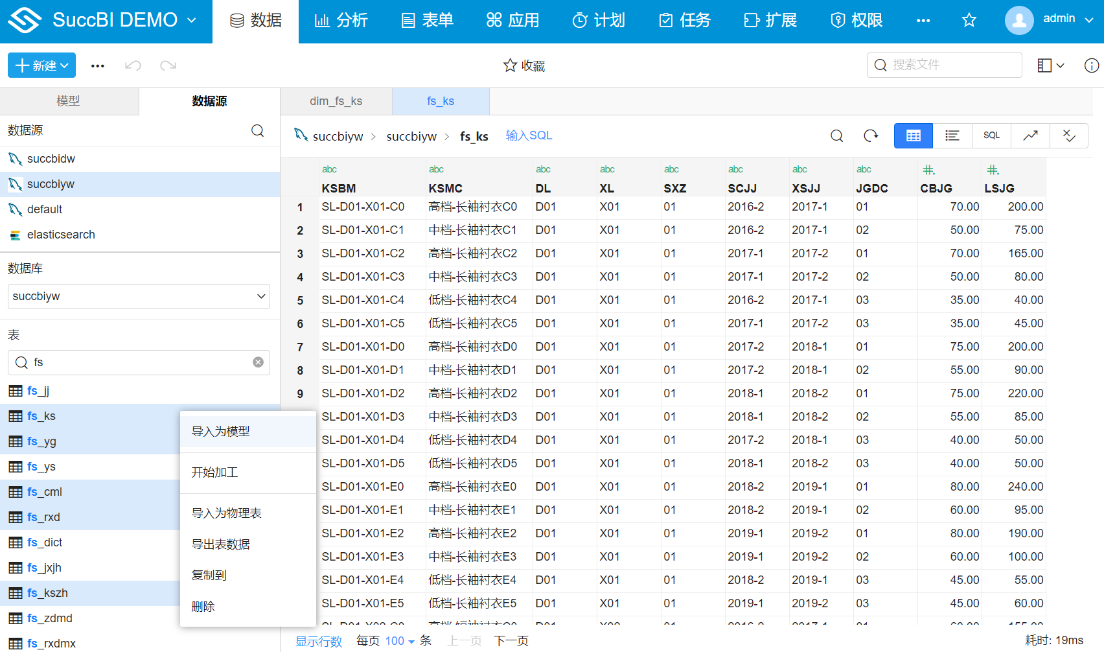Select the trend chart analysis view
This screenshot has height=652, width=1104.
click(x=1030, y=135)
